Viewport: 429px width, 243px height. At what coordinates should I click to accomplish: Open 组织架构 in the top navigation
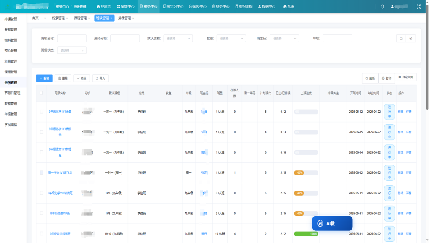click(x=244, y=7)
